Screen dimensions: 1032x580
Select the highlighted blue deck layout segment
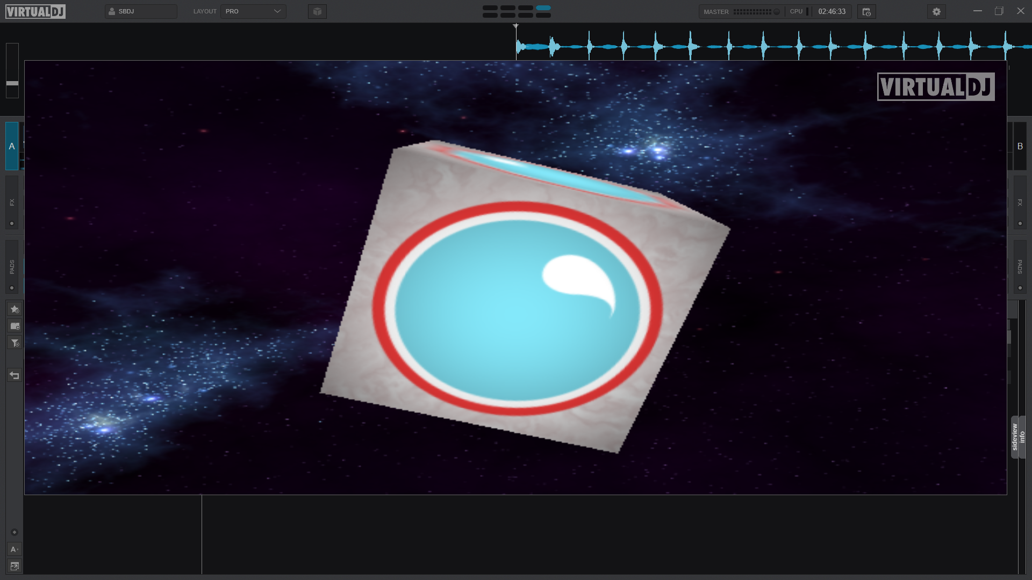pos(543,8)
